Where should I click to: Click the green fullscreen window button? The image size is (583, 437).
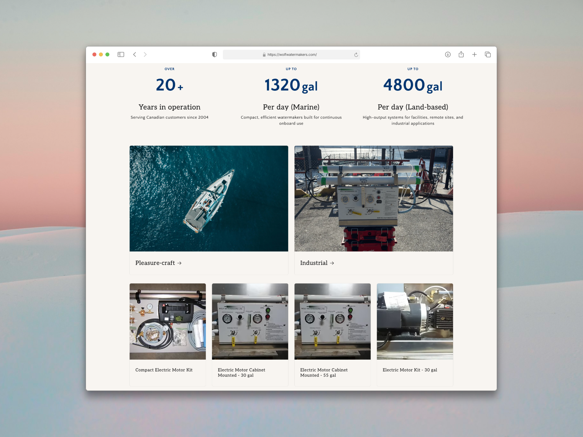click(x=107, y=55)
